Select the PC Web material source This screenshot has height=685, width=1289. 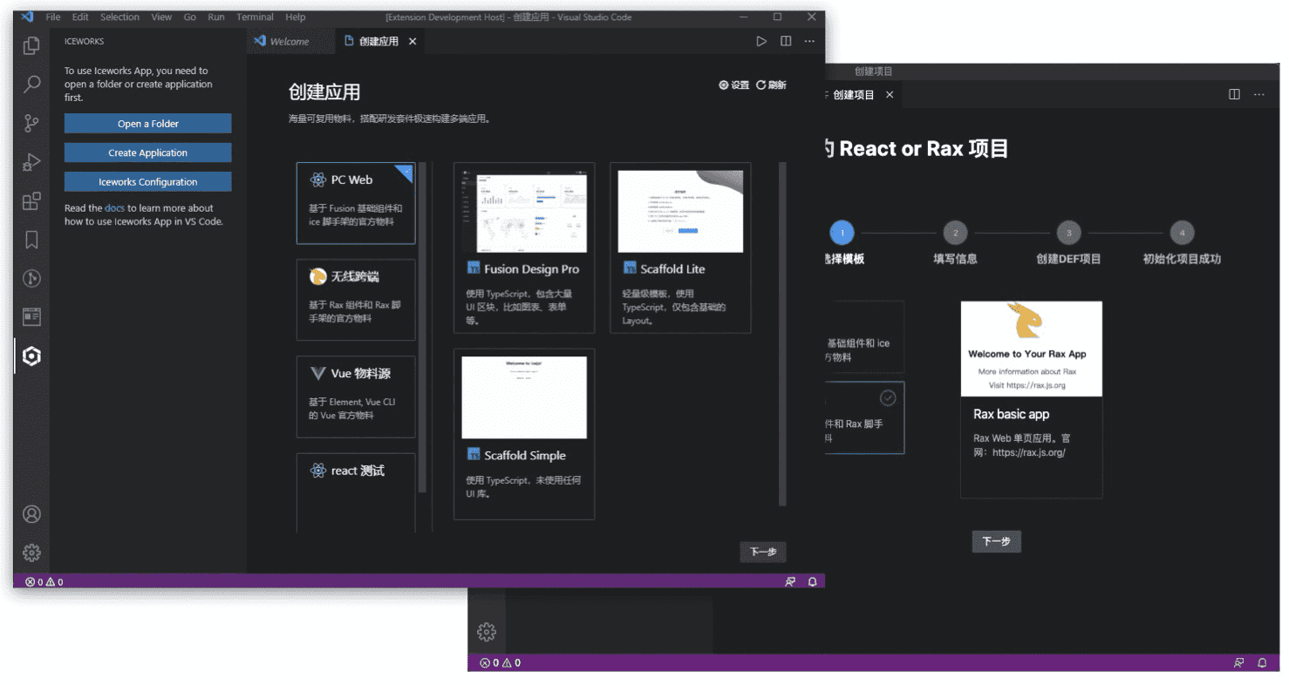click(x=356, y=203)
